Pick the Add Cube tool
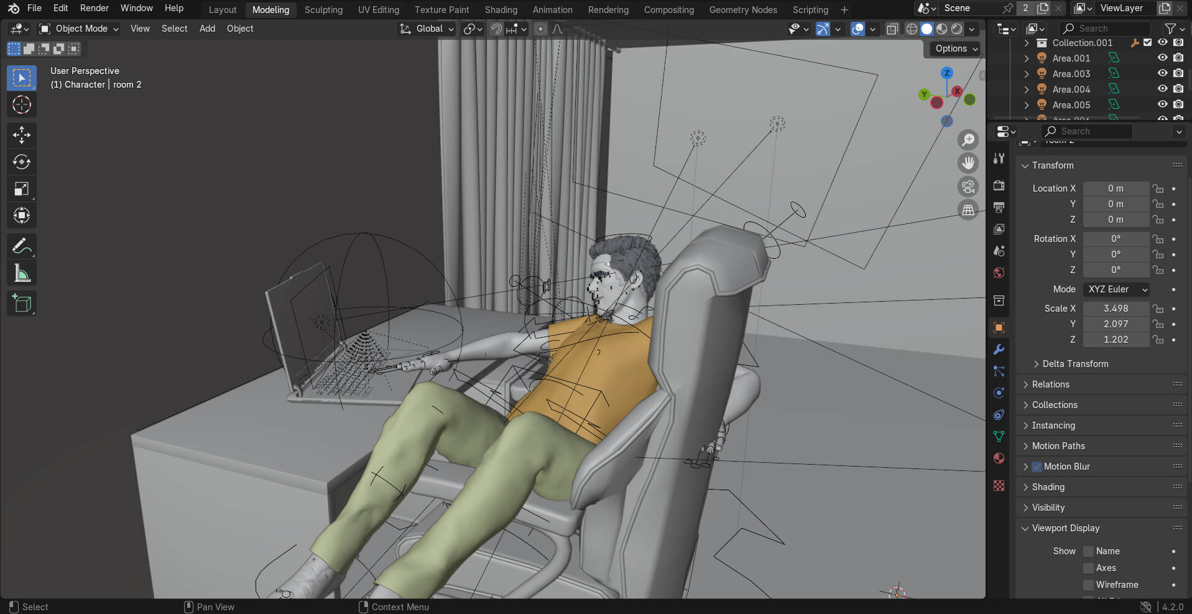Screen dimensions: 1192x614 coord(22,304)
